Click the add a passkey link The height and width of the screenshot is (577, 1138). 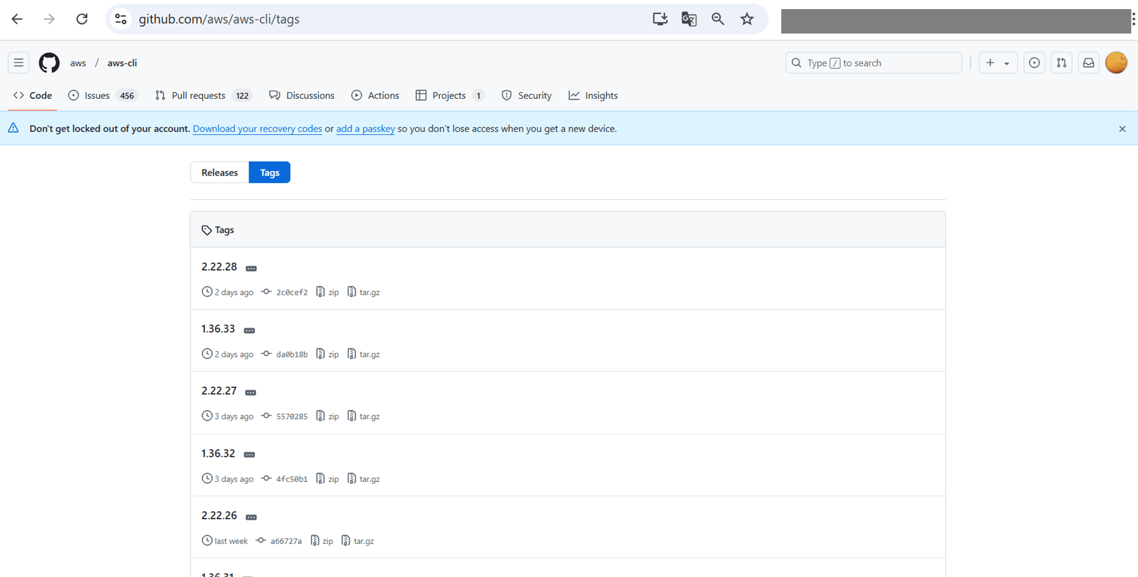pyautogui.click(x=365, y=128)
